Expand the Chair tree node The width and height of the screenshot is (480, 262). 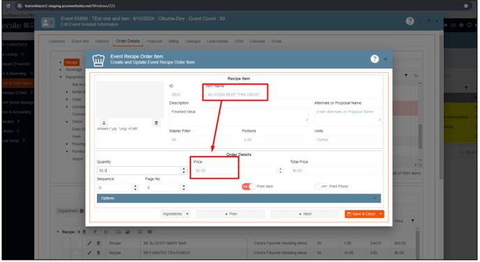click(x=67, y=99)
